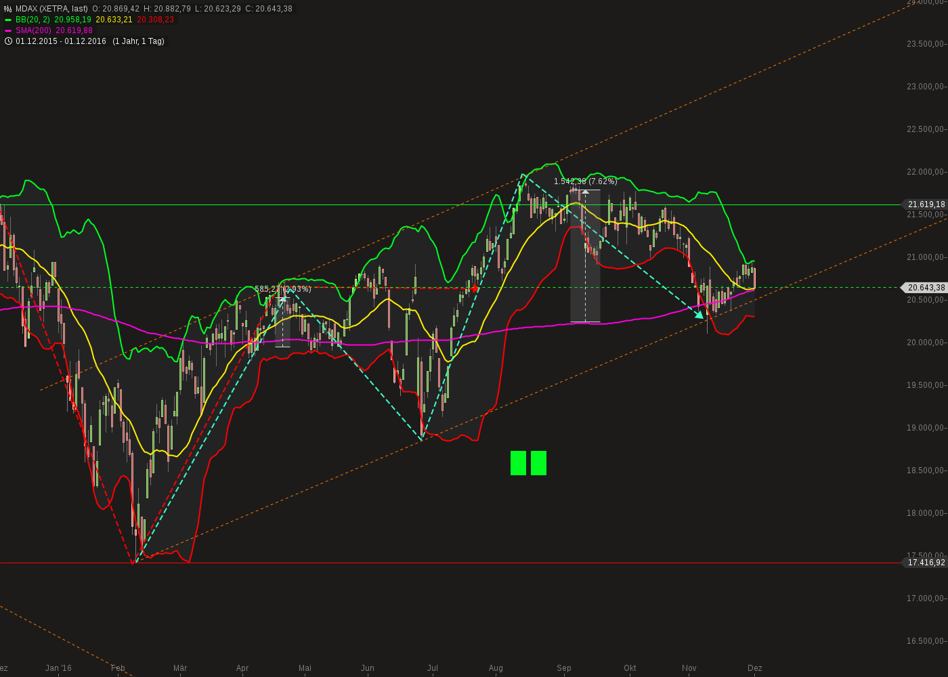
Task: Click the SMA value "20.619,88"
Action: (x=74, y=30)
